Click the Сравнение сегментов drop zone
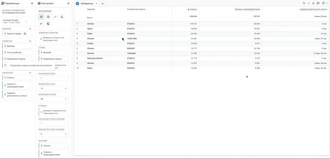Screen dimensions: 330x159 53,39
